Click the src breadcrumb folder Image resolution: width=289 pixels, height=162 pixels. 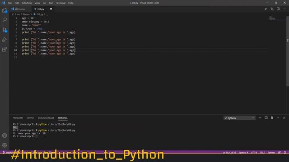tap(19, 14)
